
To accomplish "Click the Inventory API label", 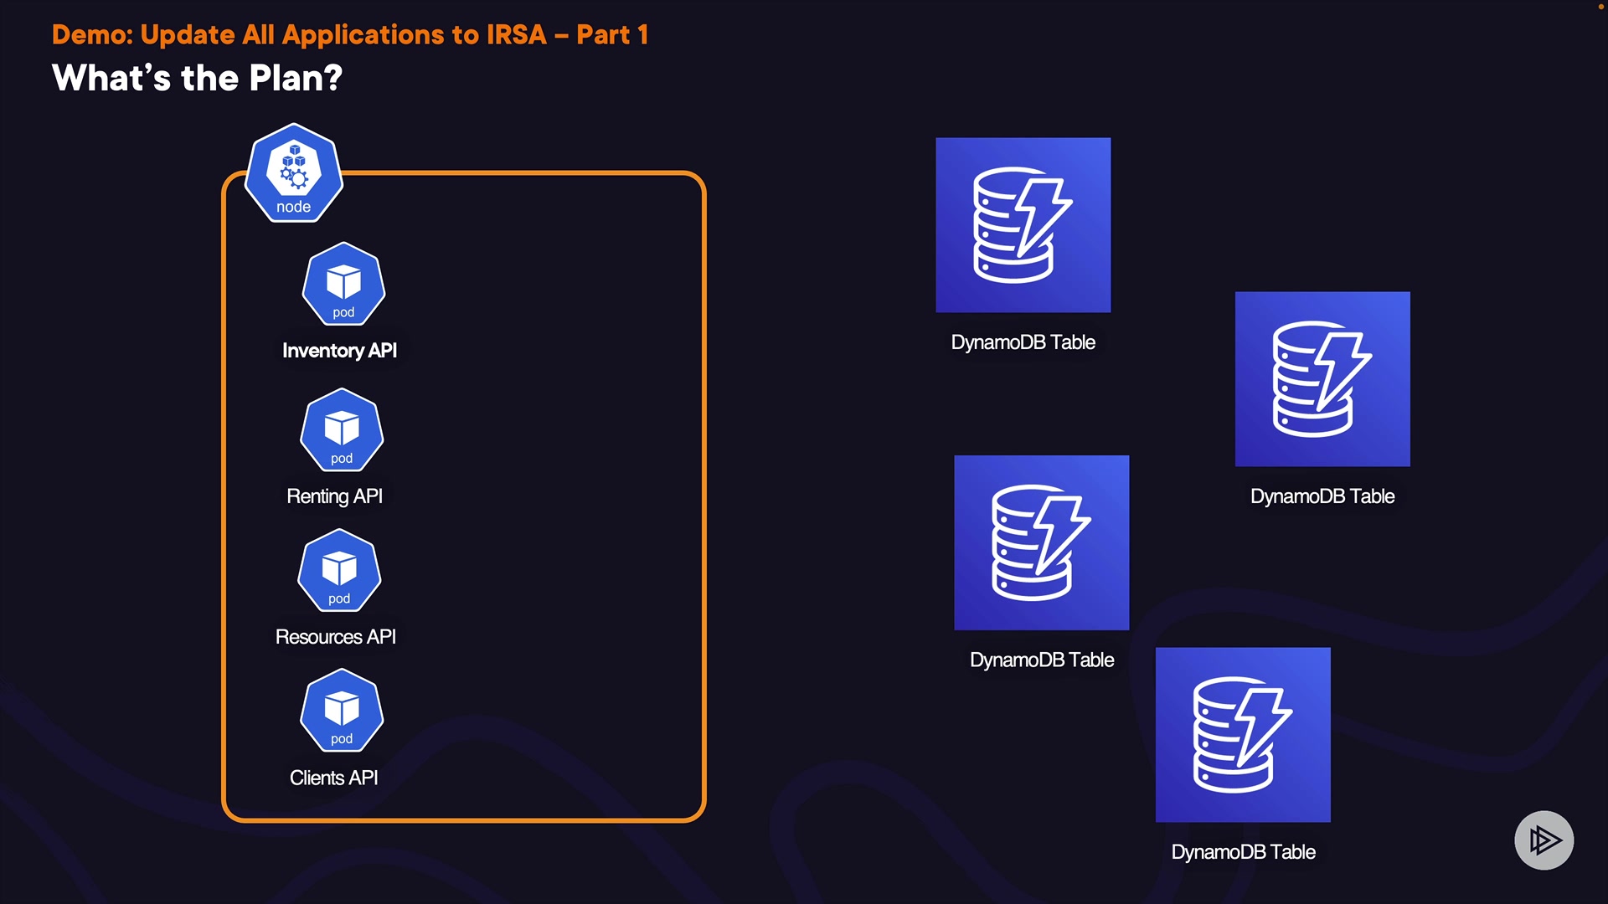I will click(339, 351).
